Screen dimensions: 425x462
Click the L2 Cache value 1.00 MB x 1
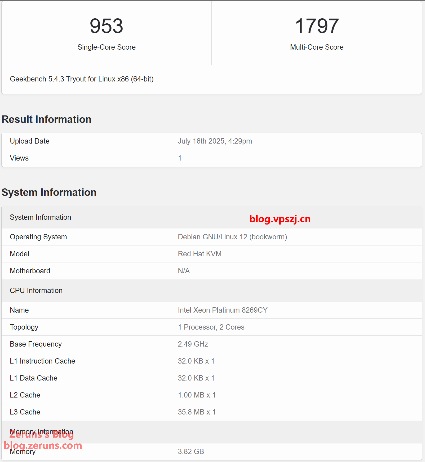197,395
